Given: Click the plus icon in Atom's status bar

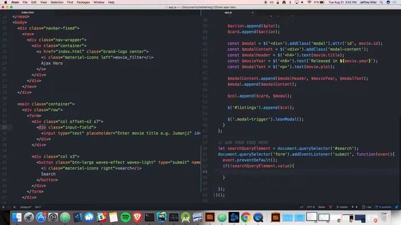Looking at the screenshot, I should pos(3,207).
